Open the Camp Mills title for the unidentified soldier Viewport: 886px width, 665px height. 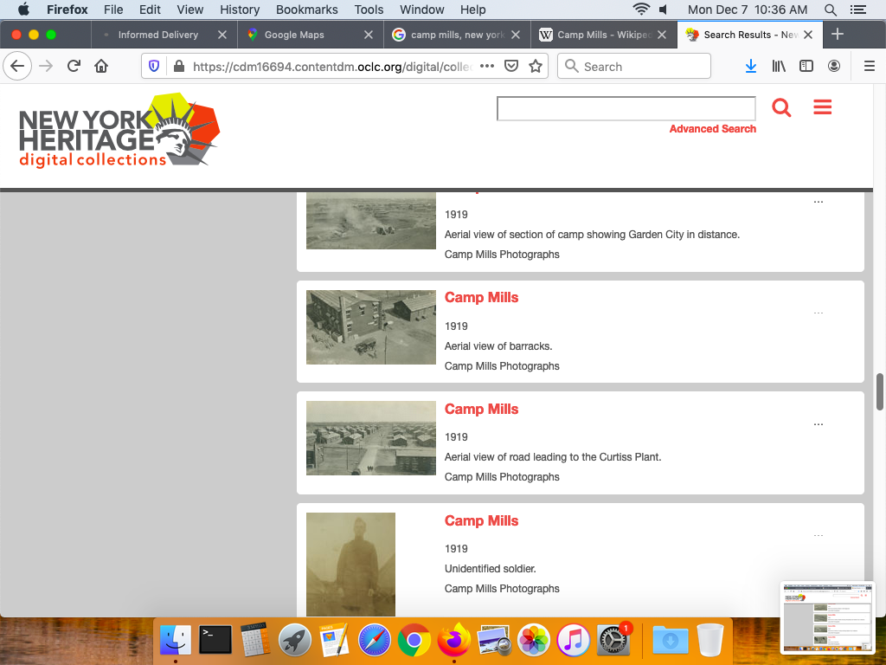[481, 520]
